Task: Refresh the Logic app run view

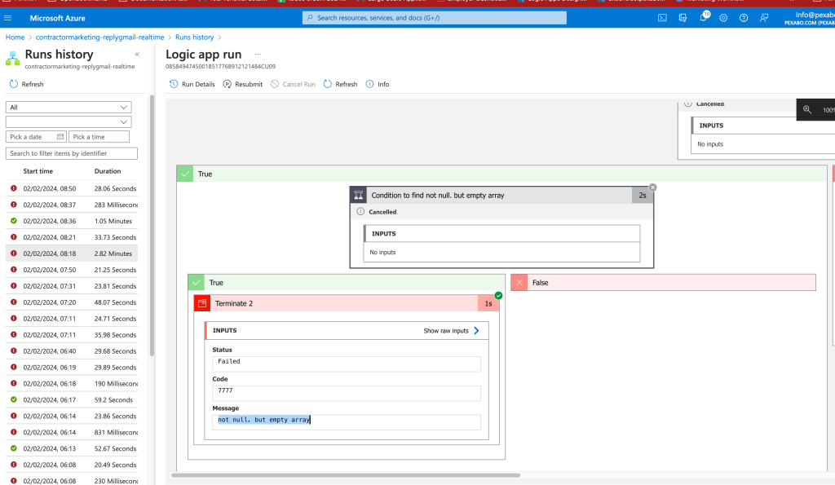Action: 340,84
